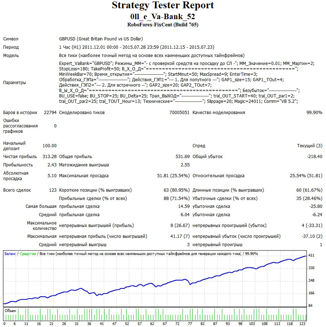Select profit factor value 2.43
This screenshot has width=326, height=327.
pyautogui.click(x=52, y=165)
